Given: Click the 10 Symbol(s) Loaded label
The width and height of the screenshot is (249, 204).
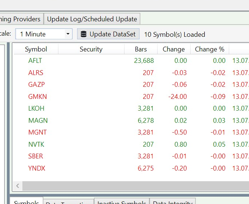Looking at the screenshot, I should click(x=175, y=35).
